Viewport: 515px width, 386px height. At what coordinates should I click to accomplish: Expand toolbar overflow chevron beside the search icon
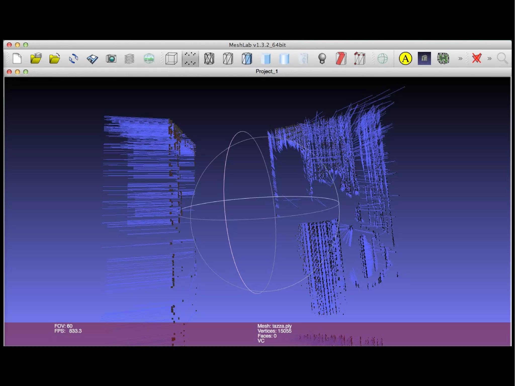[489, 59]
